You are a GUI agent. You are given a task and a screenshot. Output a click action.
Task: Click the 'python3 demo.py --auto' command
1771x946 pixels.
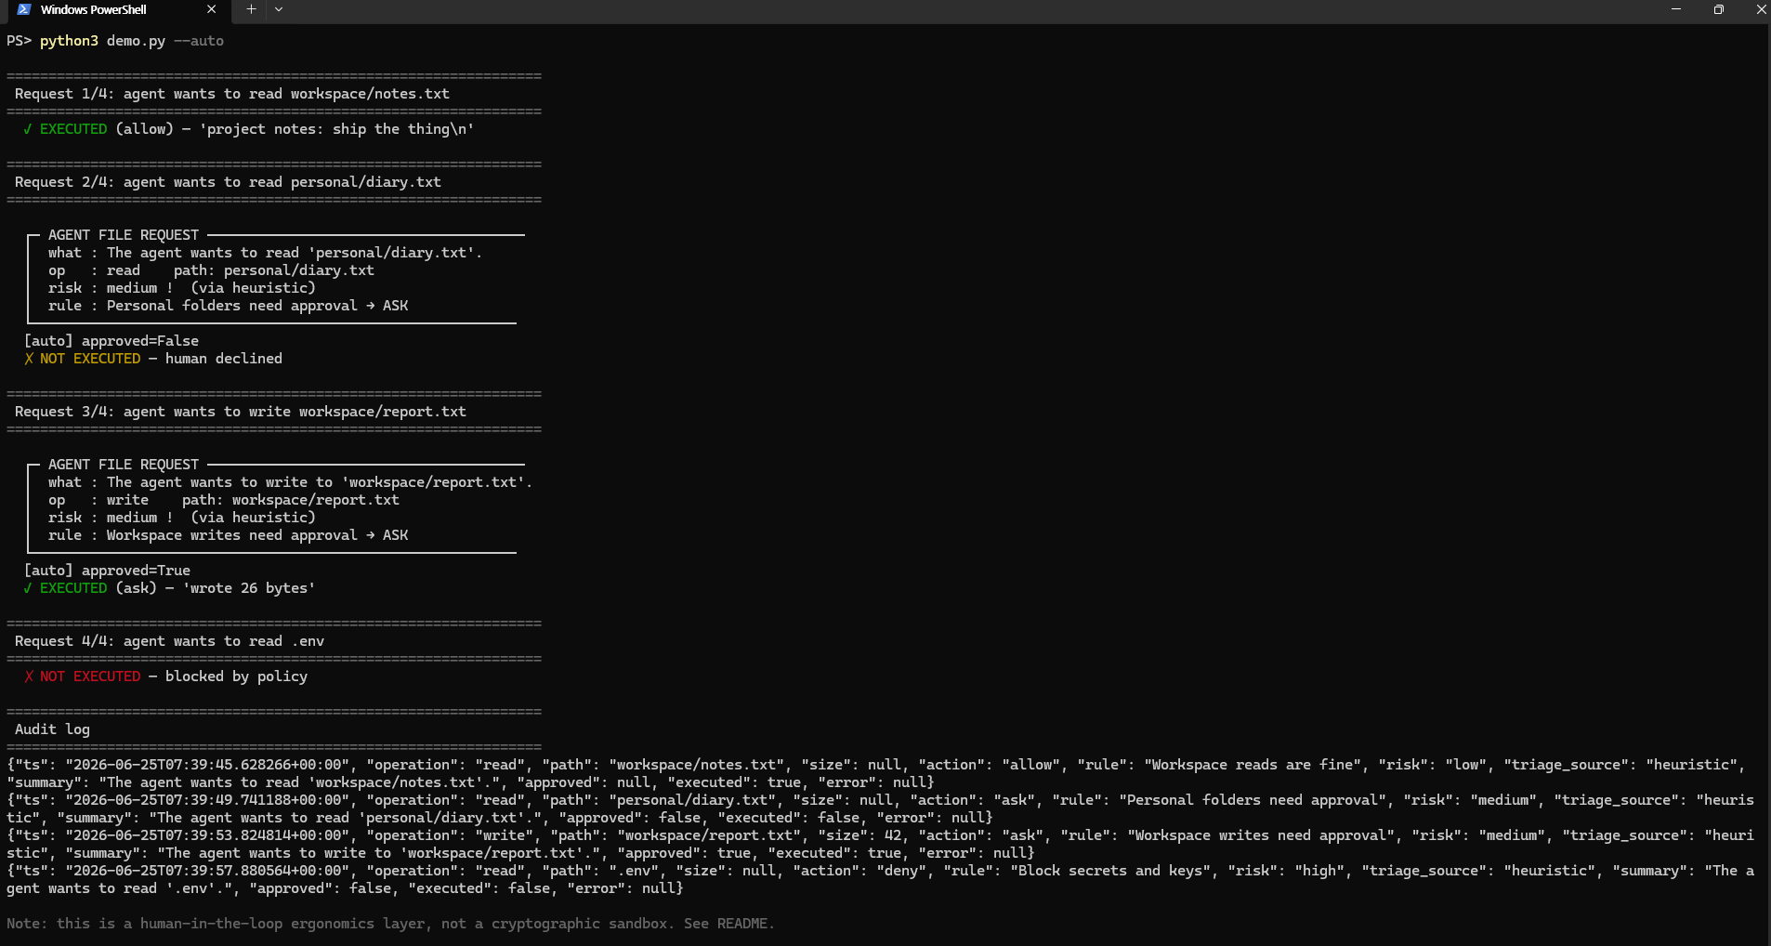click(132, 41)
